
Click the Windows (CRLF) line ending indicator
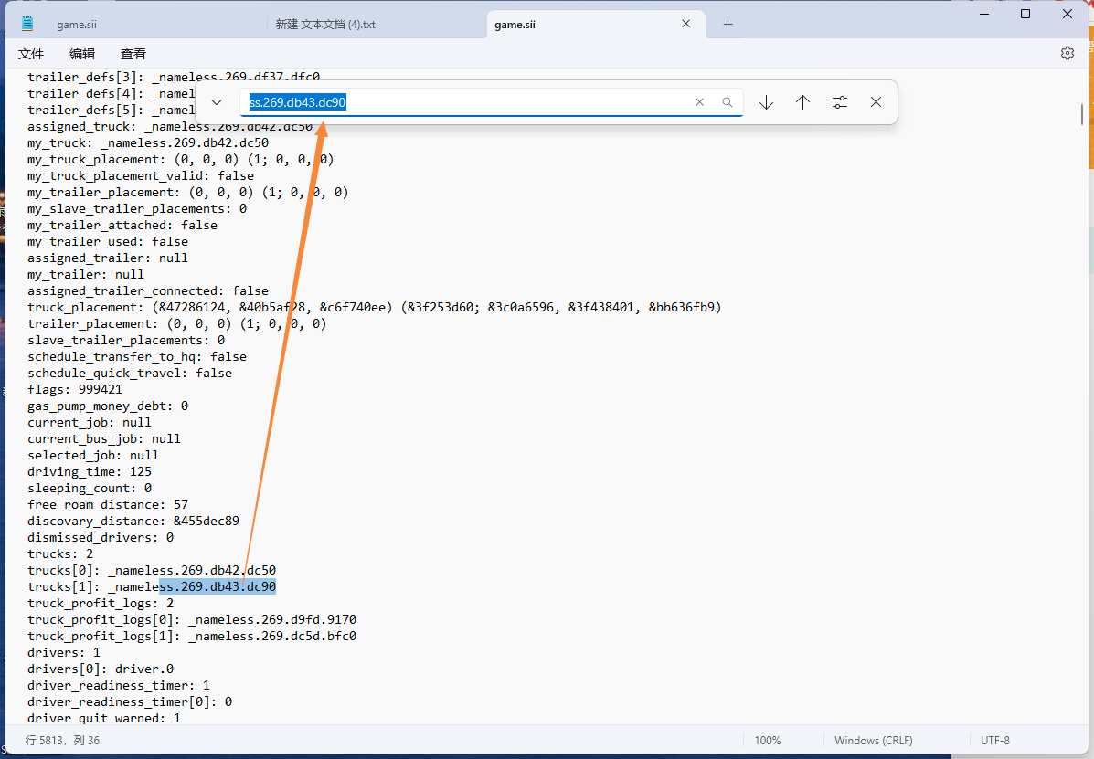[874, 740]
